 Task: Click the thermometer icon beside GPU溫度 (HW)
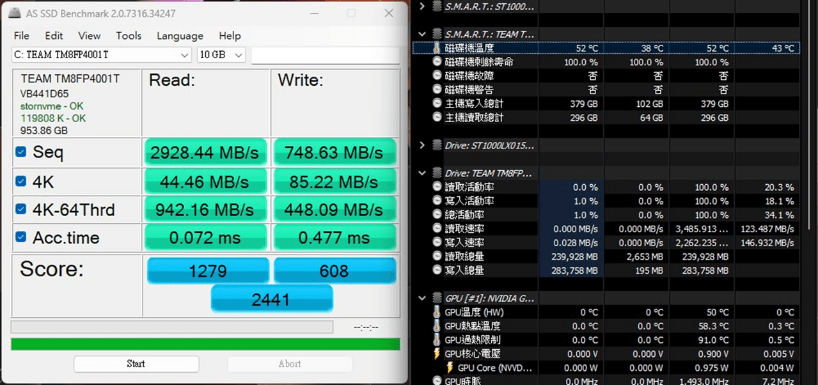(437, 312)
